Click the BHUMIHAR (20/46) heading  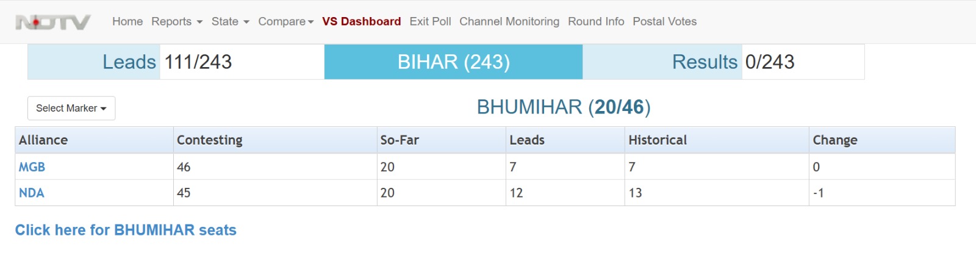pos(564,107)
